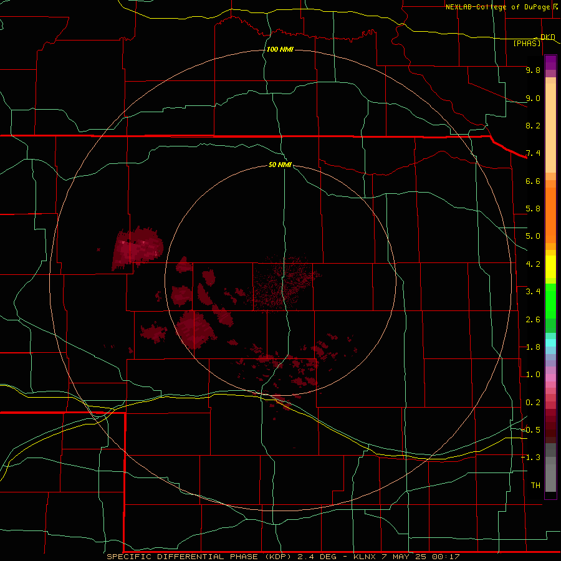
Task: Click the 9.0 value on the color scale
Action: click(x=533, y=98)
